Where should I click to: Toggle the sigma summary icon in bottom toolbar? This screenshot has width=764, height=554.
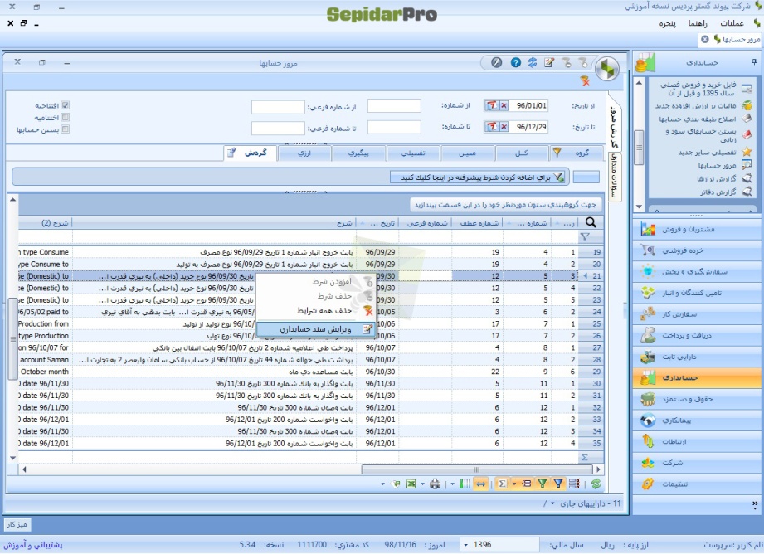click(x=502, y=484)
